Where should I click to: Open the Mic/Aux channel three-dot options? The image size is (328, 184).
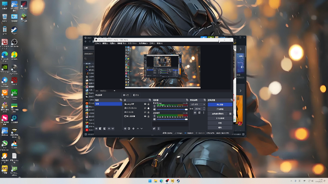(x=155, y=106)
